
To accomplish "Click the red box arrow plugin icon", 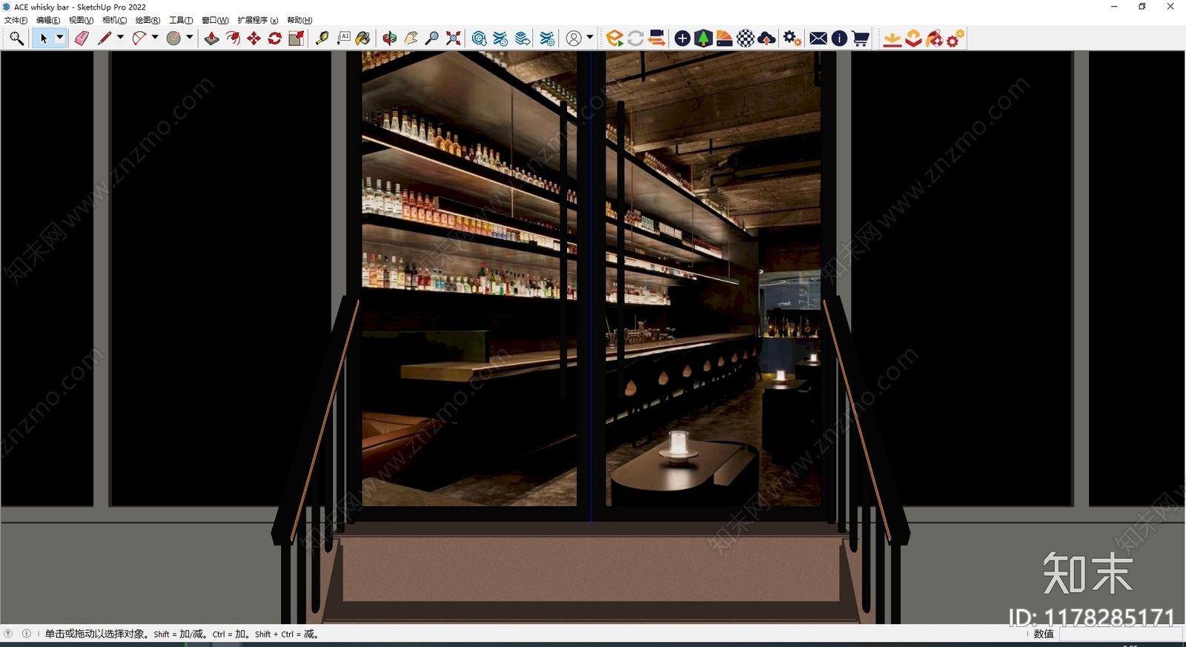I will pos(914,39).
